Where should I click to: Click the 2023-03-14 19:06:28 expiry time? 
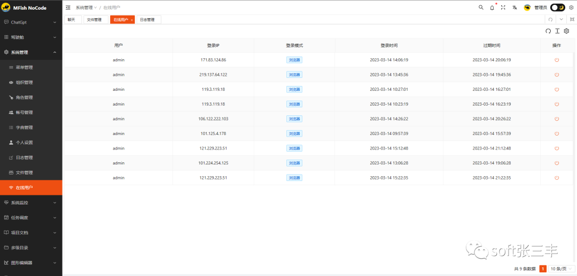pyautogui.click(x=492, y=163)
